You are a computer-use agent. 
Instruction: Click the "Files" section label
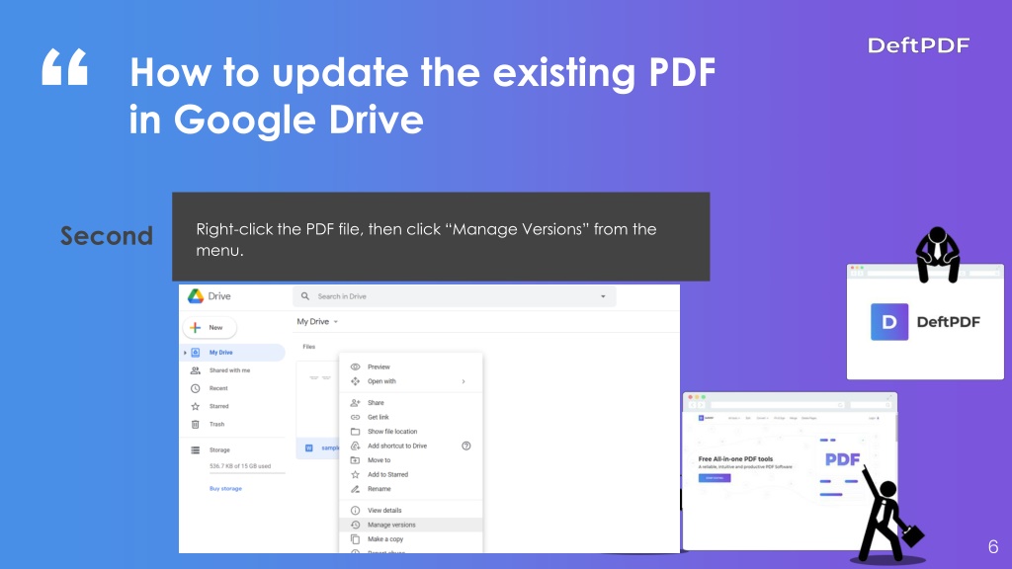pyautogui.click(x=309, y=347)
